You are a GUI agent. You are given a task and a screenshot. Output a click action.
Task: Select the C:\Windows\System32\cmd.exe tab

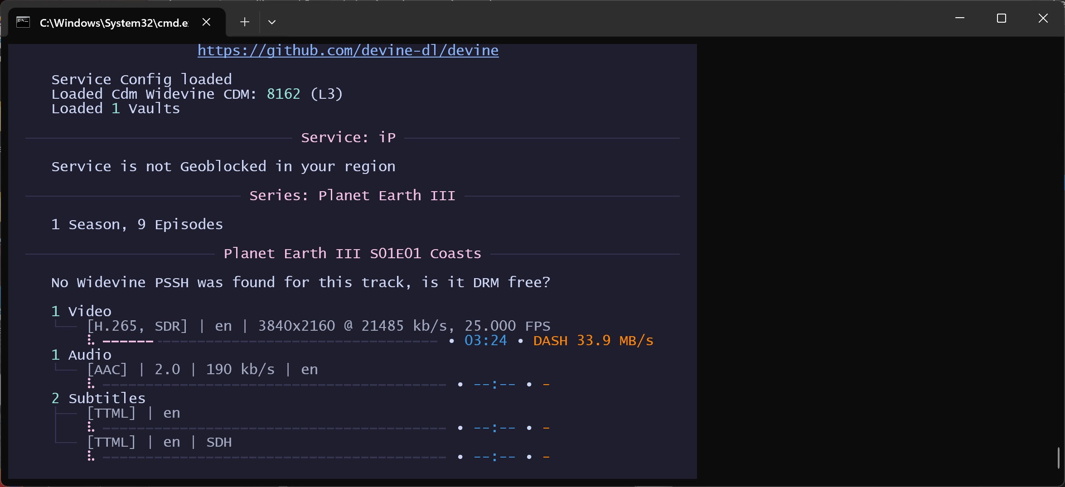point(117,22)
